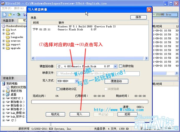Click the New file toolbar icon
180x132 pixels.
(5, 15)
